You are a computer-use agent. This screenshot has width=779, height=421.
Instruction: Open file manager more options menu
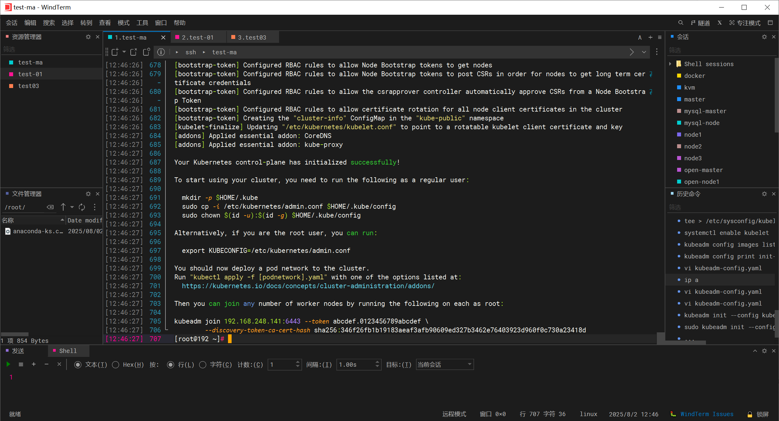[95, 207]
